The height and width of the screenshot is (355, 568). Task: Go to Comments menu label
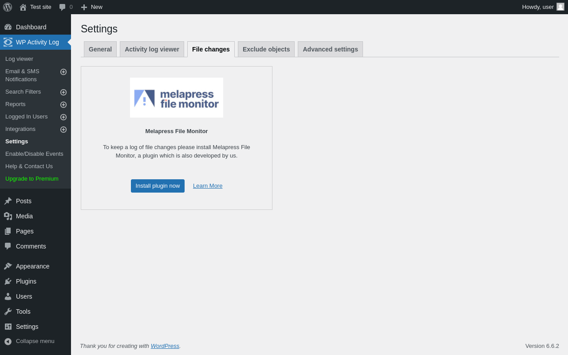pyautogui.click(x=31, y=246)
